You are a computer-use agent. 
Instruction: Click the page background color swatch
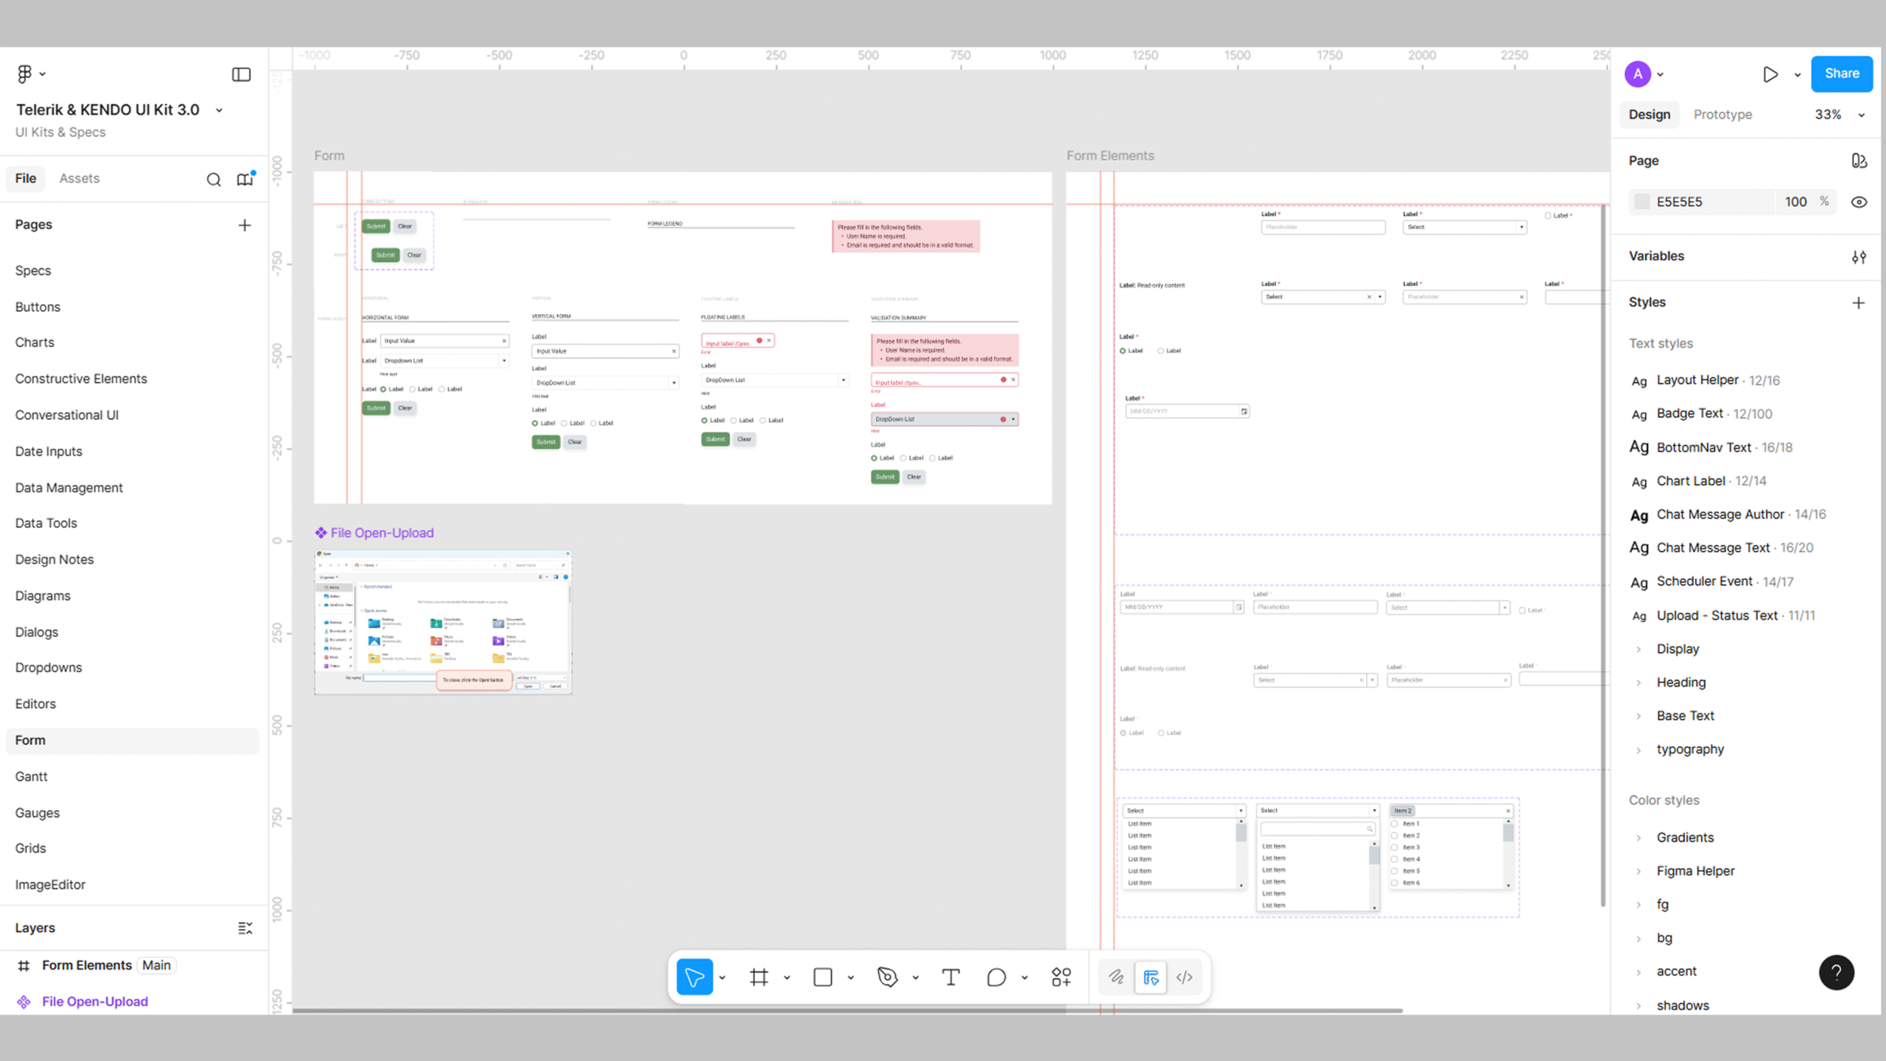coord(1642,202)
